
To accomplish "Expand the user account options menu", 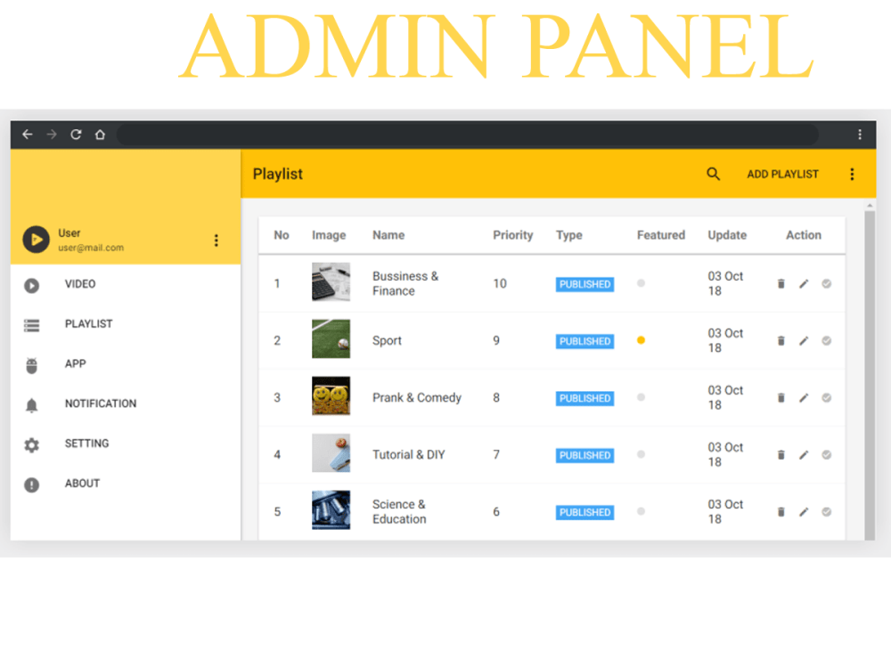I will (x=216, y=240).
